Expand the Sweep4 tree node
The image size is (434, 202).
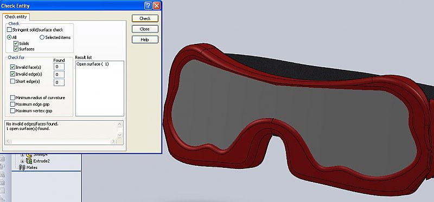[23, 155]
